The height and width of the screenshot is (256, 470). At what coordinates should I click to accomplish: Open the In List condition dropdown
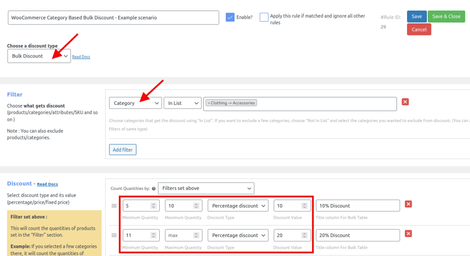(183, 103)
